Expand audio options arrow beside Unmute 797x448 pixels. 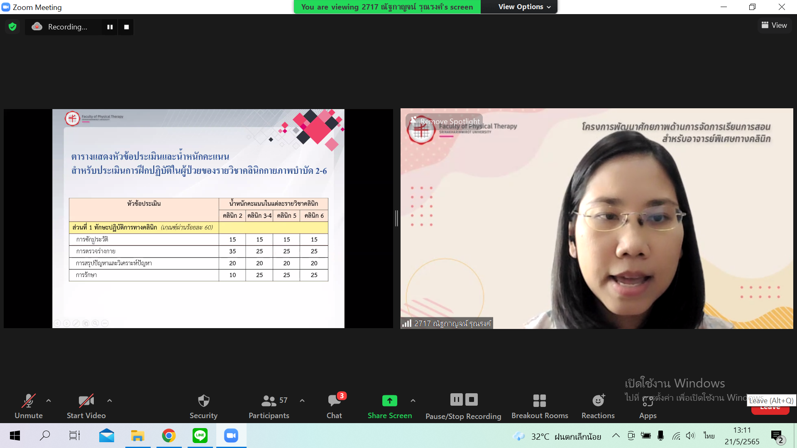[x=49, y=401]
